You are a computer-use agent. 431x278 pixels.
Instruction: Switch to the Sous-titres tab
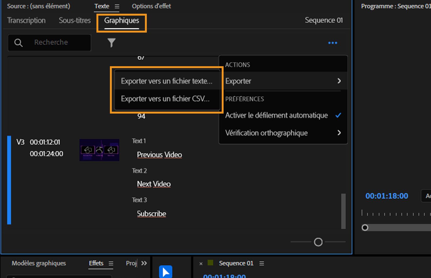click(x=75, y=20)
